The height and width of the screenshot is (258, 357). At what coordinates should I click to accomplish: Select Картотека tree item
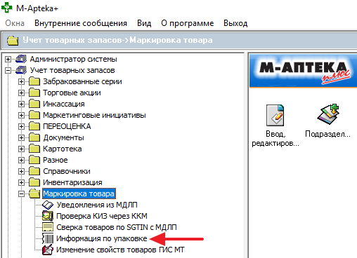pyautogui.click(x=63, y=149)
